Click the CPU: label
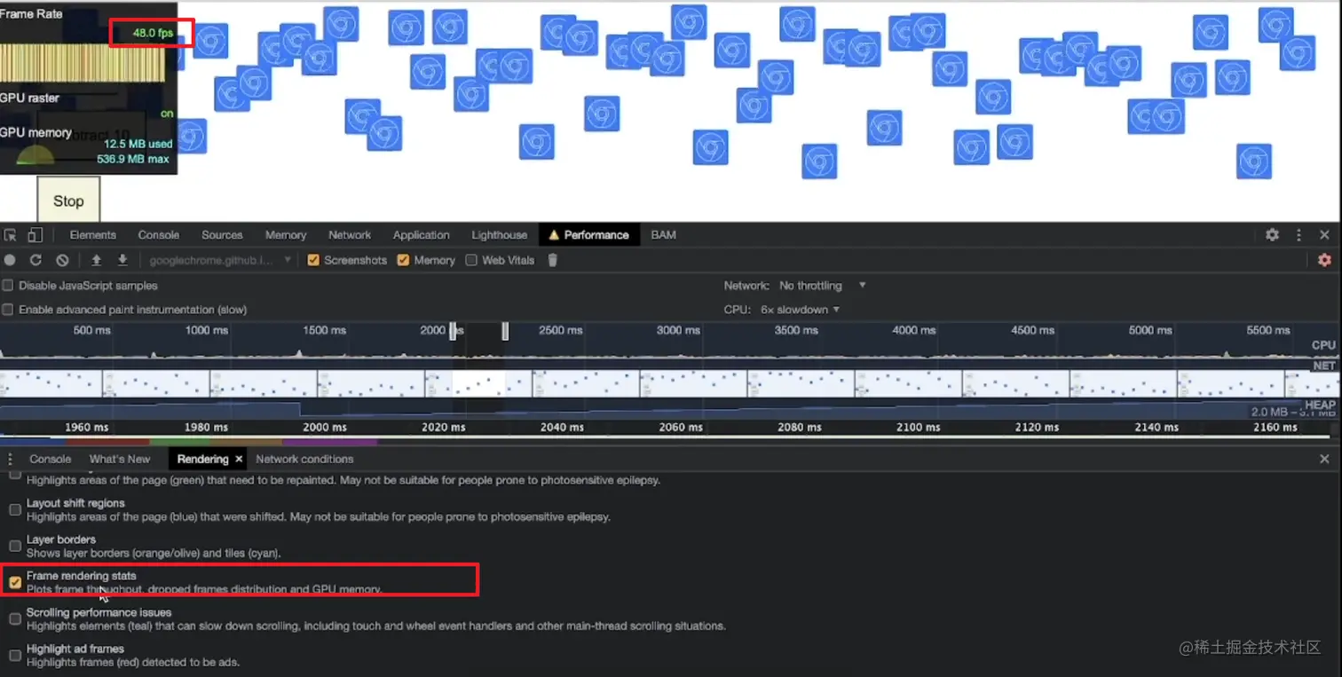The height and width of the screenshot is (677, 1342). coord(737,310)
